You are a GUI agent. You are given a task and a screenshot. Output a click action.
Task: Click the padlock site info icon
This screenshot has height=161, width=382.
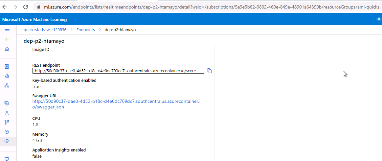pyautogui.click(x=38, y=7)
